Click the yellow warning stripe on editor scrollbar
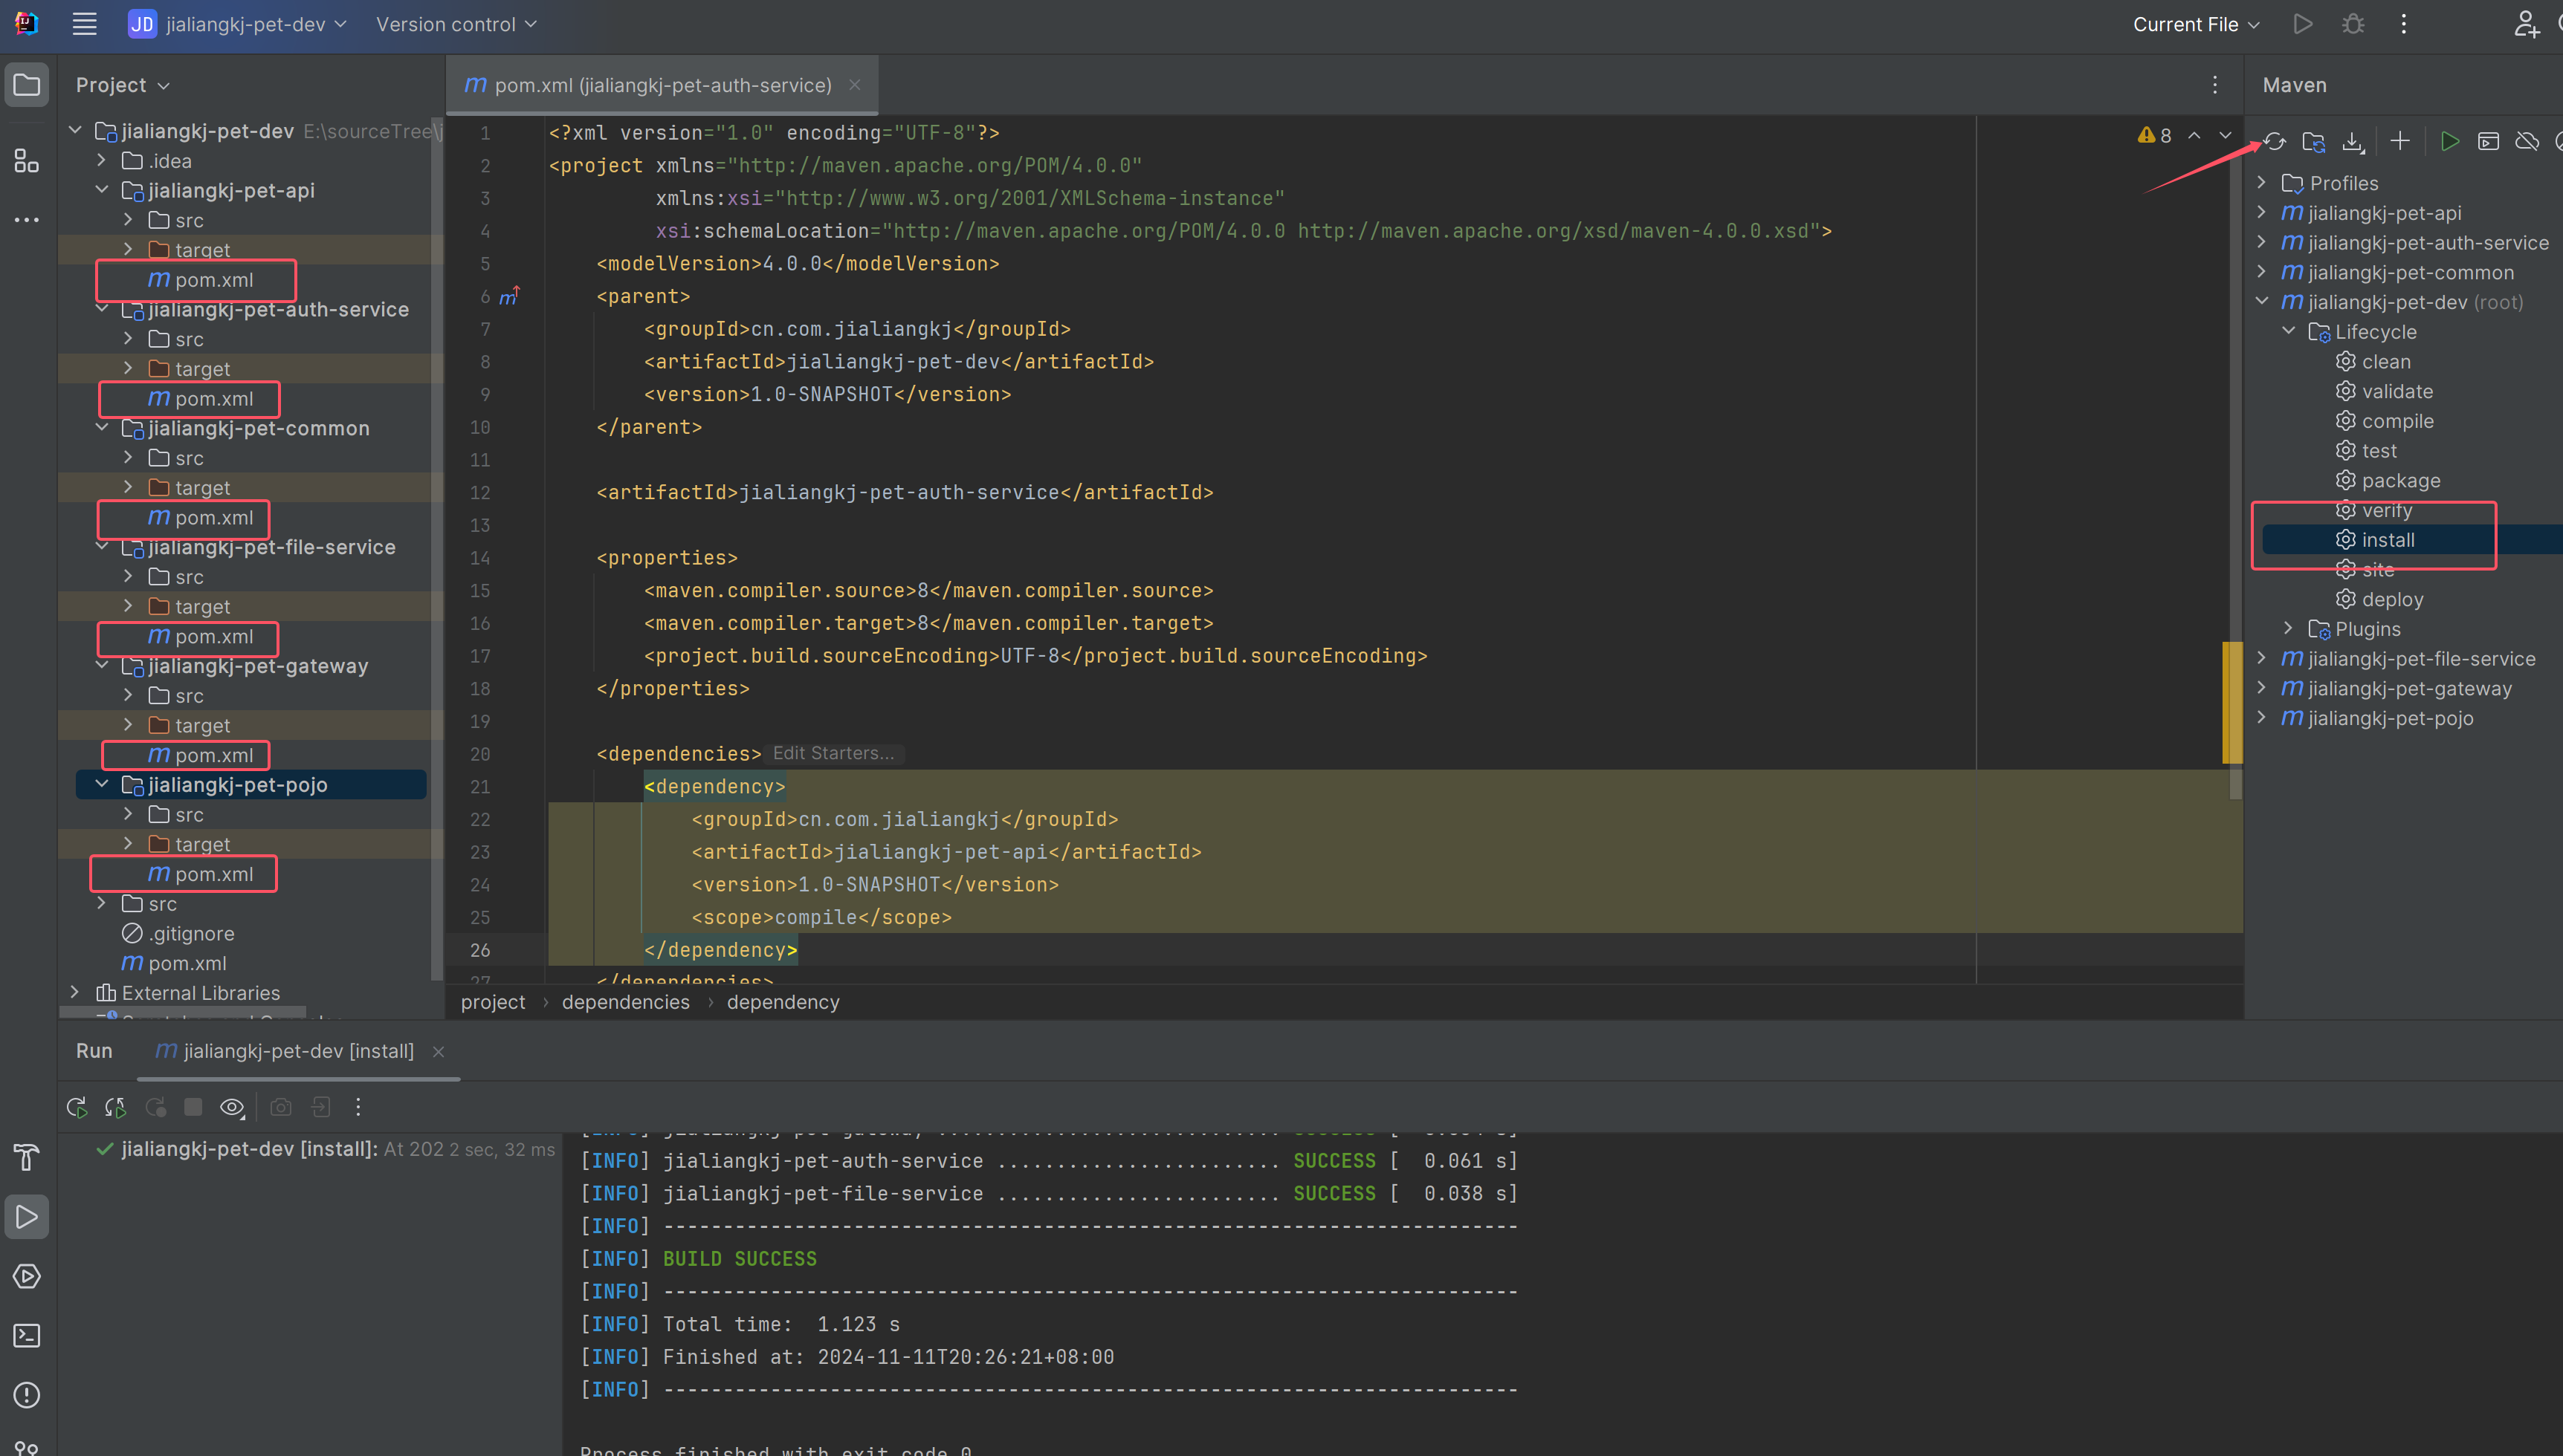The width and height of the screenshot is (2563, 1456). pyautogui.click(x=2232, y=702)
